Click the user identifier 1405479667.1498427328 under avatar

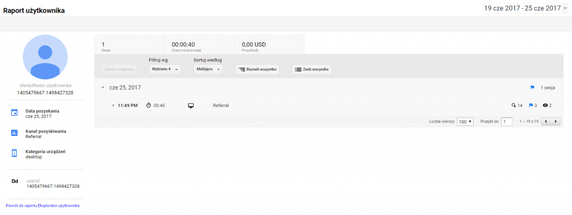click(45, 93)
